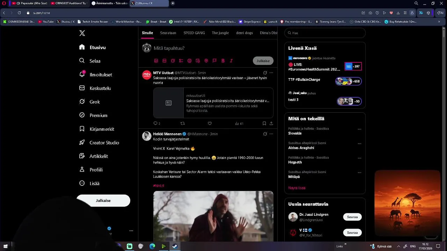Switch to demi dogs tab

[244, 33]
